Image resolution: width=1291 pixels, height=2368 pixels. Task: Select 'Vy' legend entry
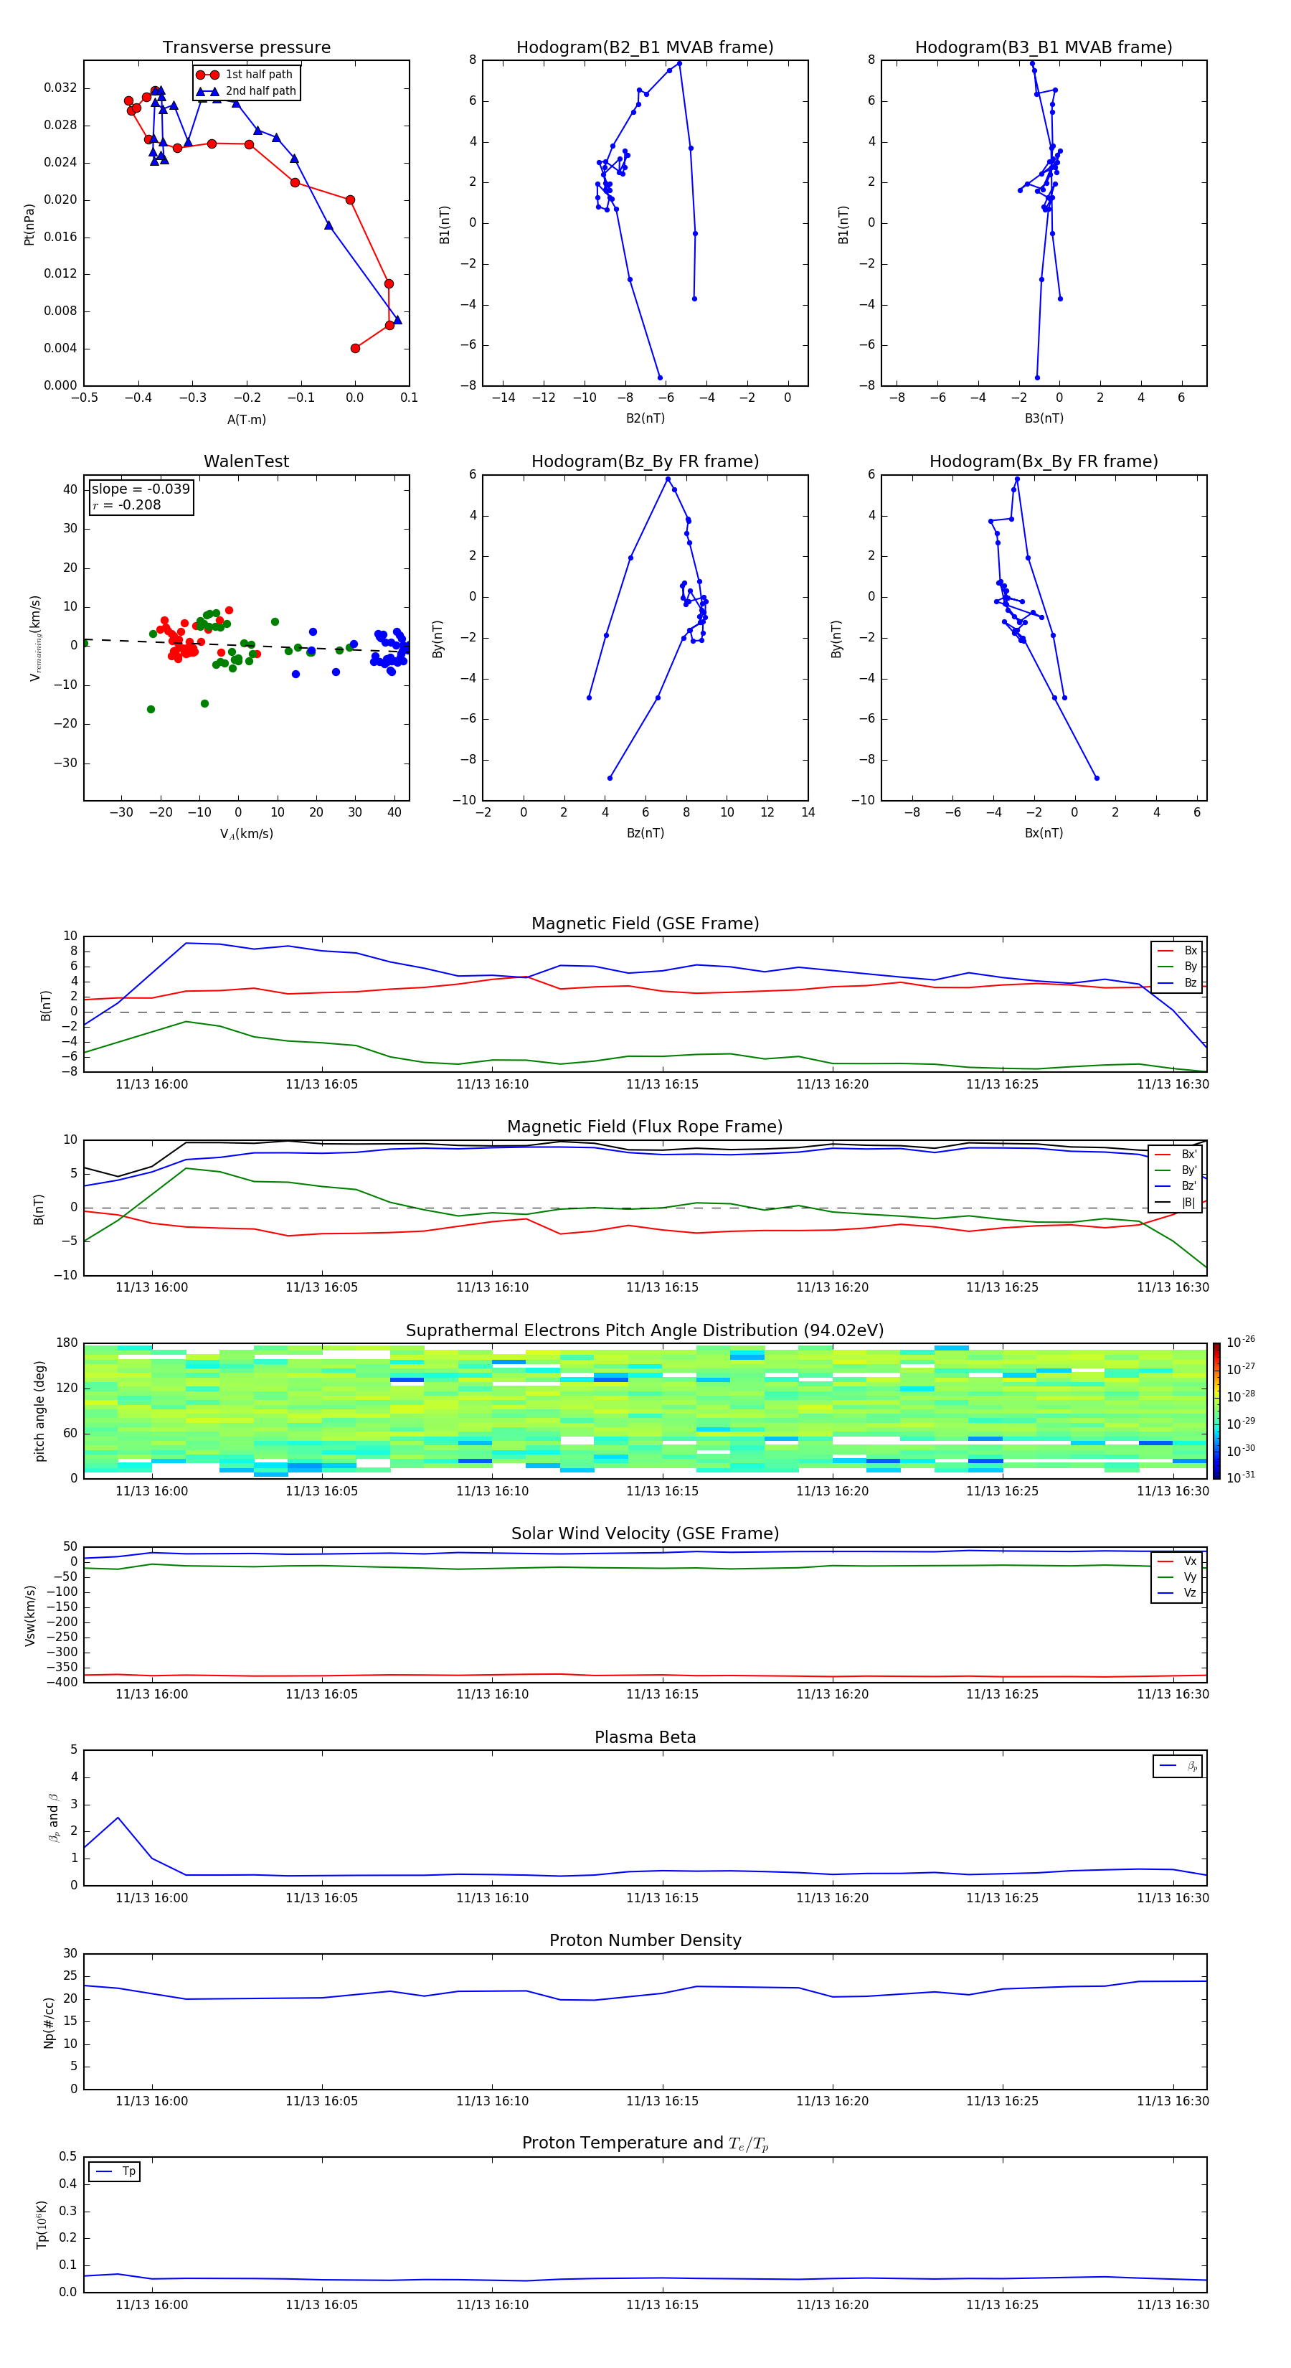click(1177, 1577)
